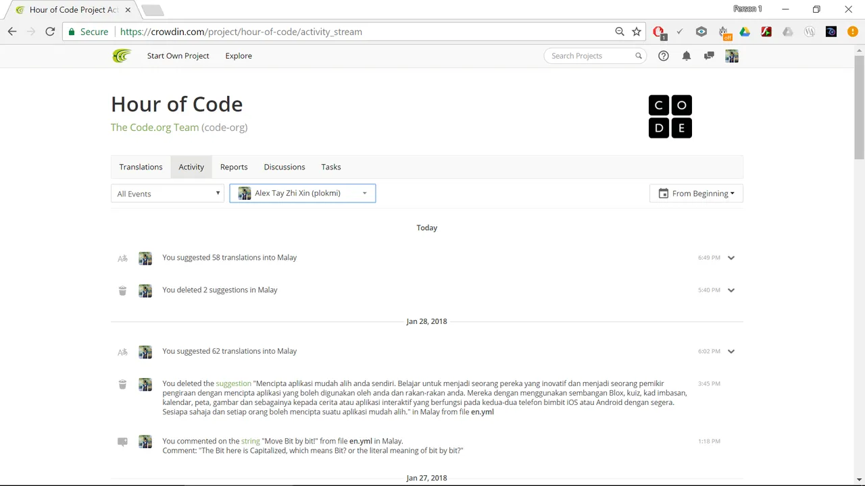Screen dimensions: 865x486
Task: Click the comment icon beside Move Bit by bit
Action: pos(122,442)
